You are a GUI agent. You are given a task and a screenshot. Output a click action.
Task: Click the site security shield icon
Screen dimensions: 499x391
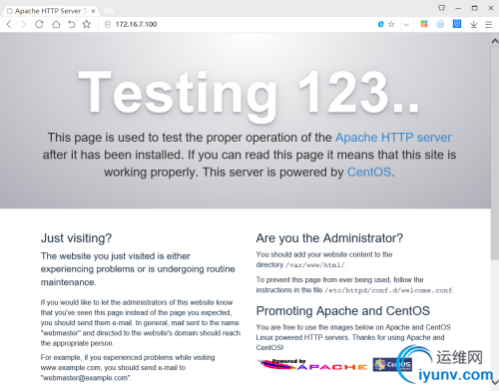(x=108, y=24)
